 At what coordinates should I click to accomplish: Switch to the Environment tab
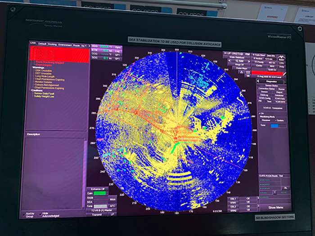click(65, 44)
